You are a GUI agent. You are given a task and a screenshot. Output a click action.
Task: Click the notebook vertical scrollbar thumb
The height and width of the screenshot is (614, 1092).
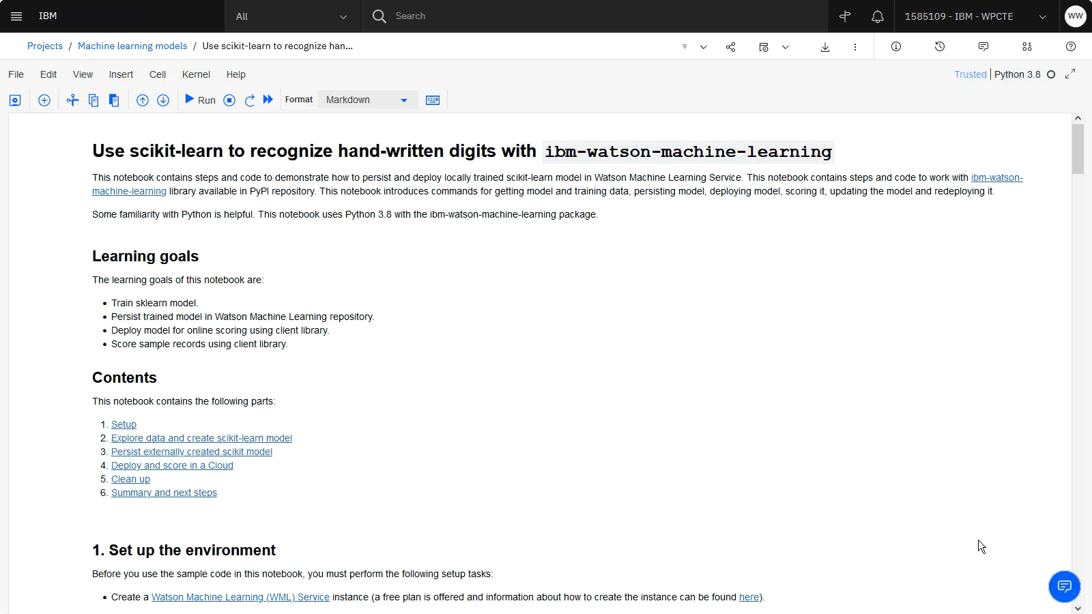pos(1078,149)
